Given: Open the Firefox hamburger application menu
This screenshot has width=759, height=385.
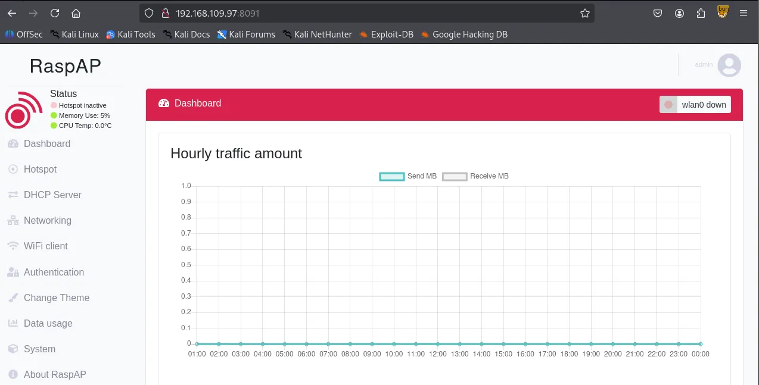Looking at the screenshot, I should [743, 13].
